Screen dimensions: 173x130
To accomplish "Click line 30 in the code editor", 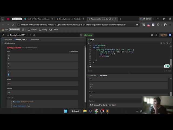I will (x=129, y=66).
